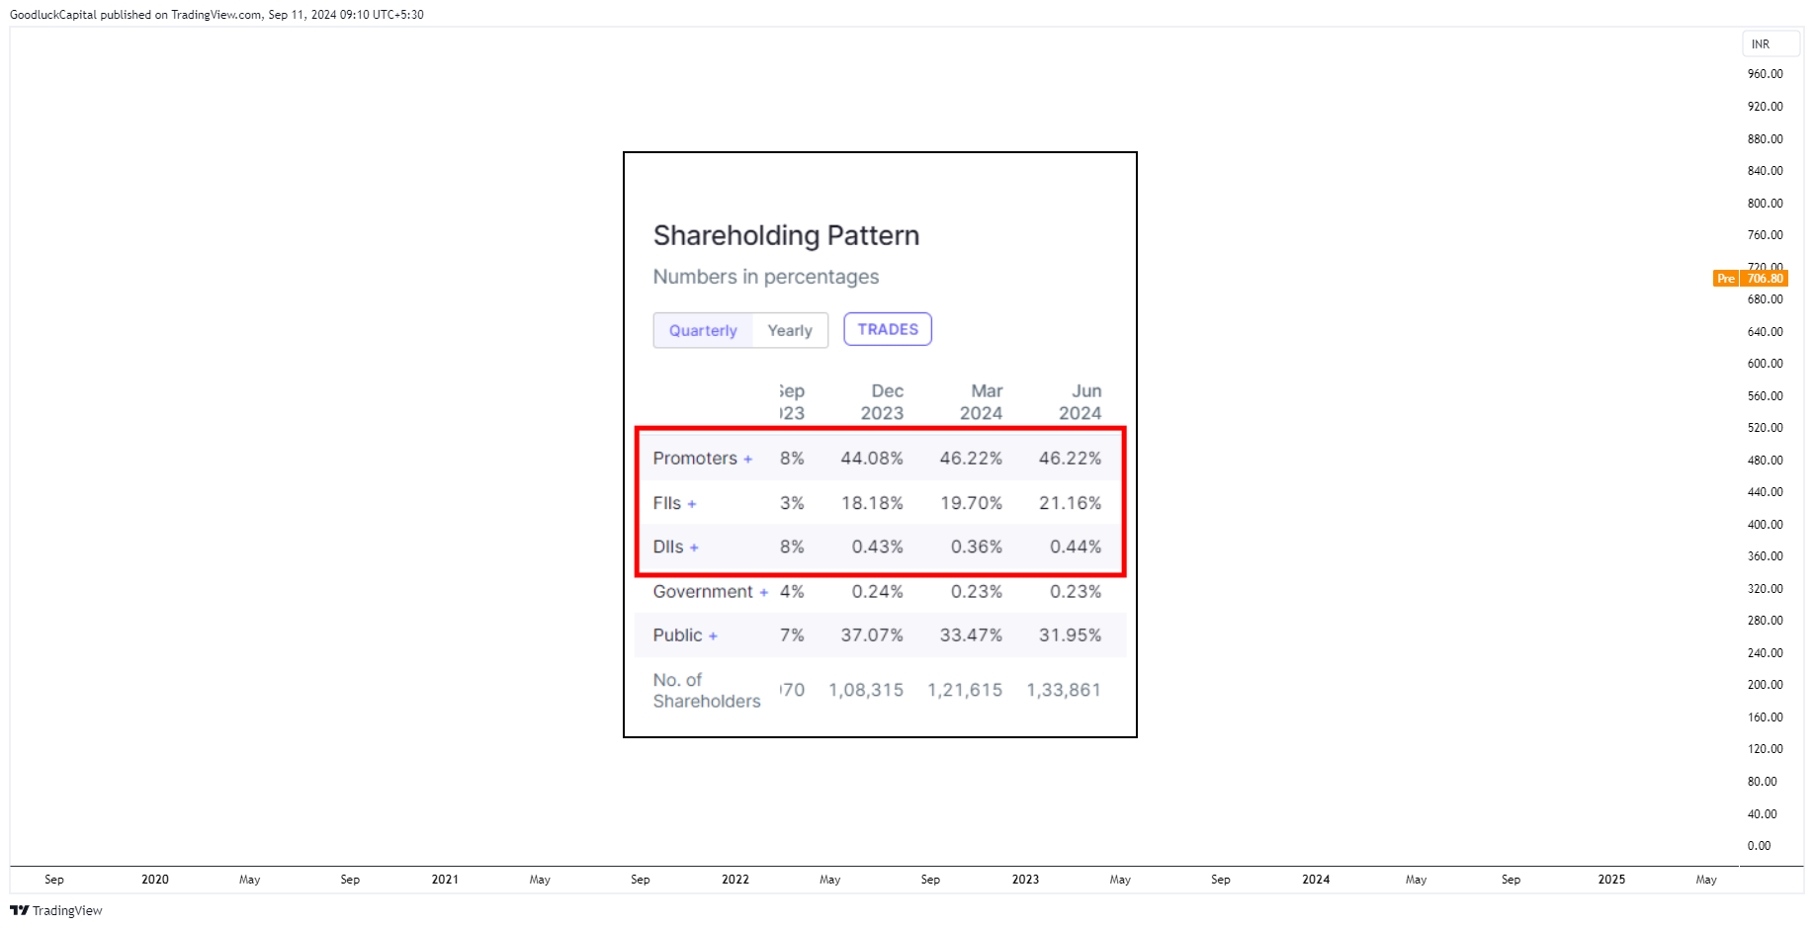Open the TRADES button

tap(888, 329)
